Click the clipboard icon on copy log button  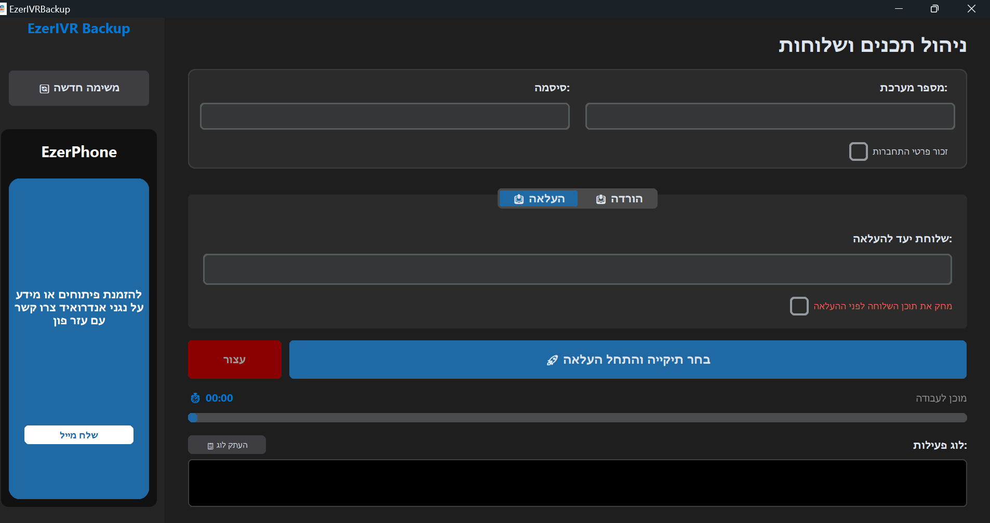210,446
